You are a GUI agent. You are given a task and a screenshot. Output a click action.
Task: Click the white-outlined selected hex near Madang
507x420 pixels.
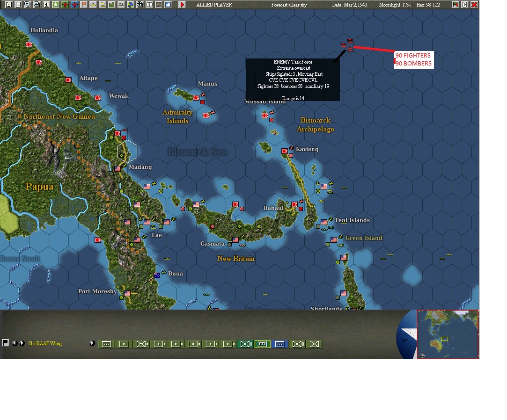click(127, 151)
